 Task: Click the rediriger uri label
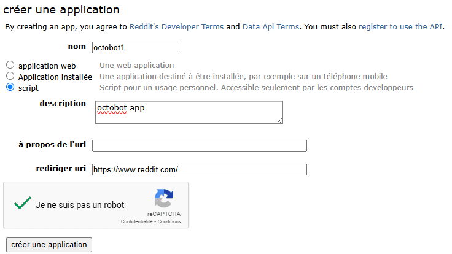click(61, 169)
